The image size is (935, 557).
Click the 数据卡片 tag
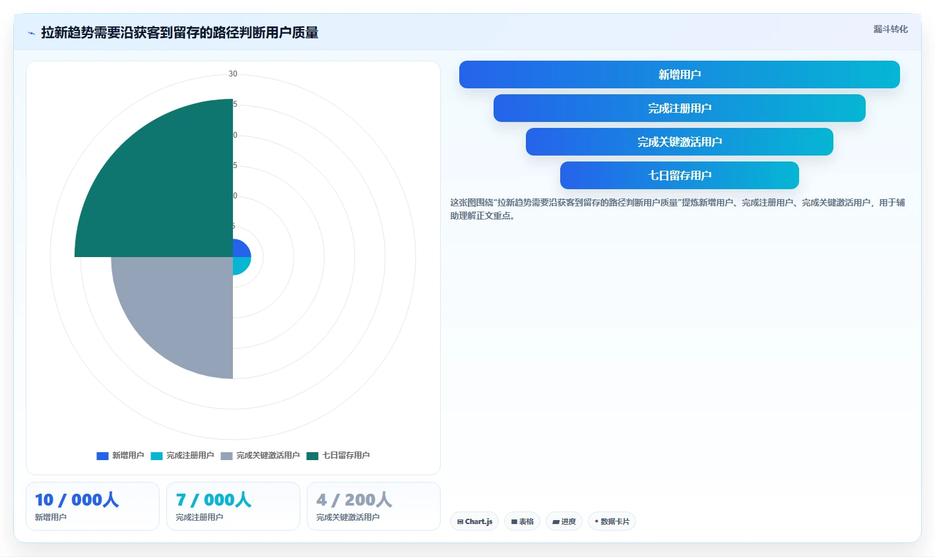coord(612,521)
